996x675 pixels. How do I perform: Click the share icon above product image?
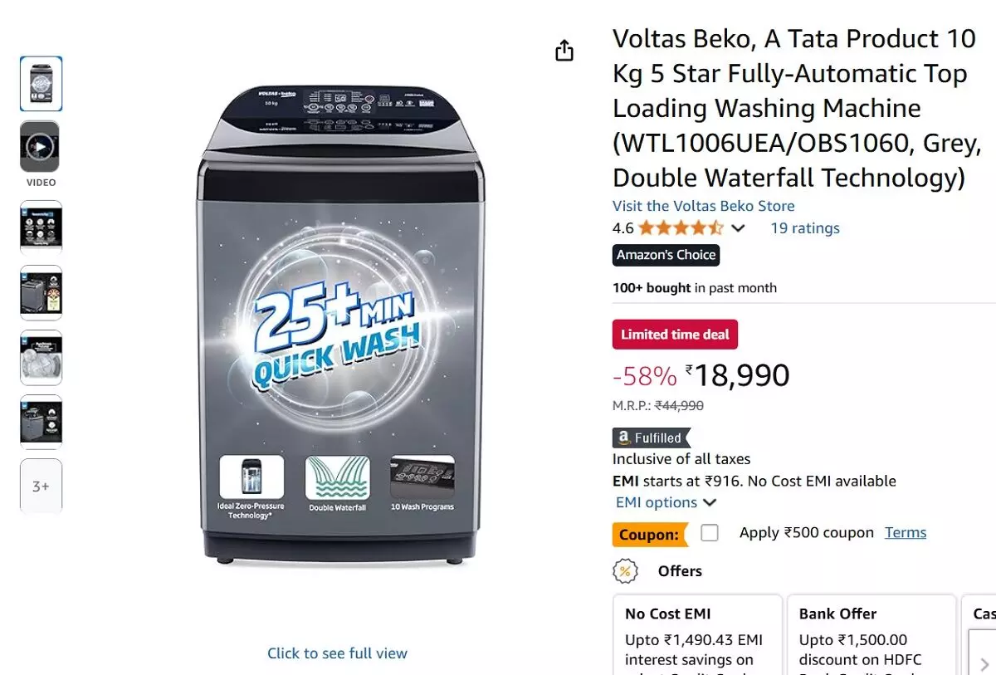click(x=564, y=51)
